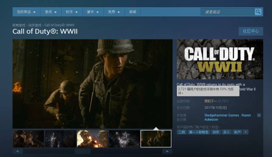Go to the 新闻 tab
The width and height of the screenshot is (272, 157).
point(133,12)
